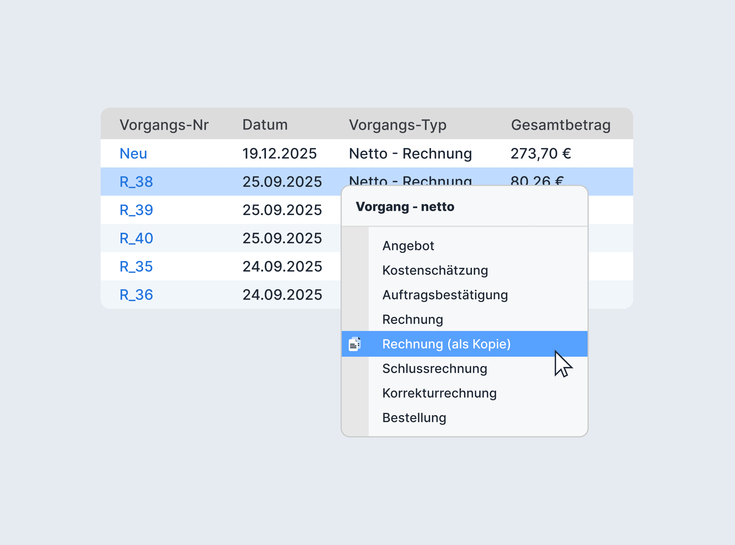The image size is (735, 545).
Task: Open transaction R_40
Action: 136,238
